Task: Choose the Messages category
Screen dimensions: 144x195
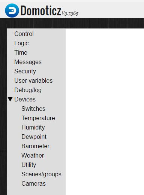Action: pyautogui.click(x=28, y=62)
